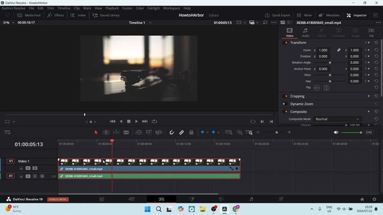The image size is (383, 215).
Task: Collapse the Transform section header
Action: pos(298,42)
